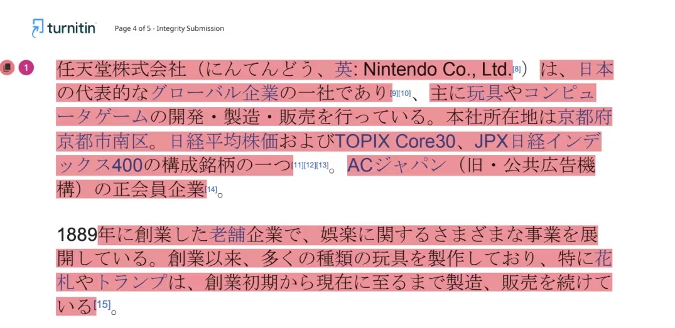Viewport: 675px width, 328px height.
Task: Open footnote reference [8]
Action: click(517, 69)
